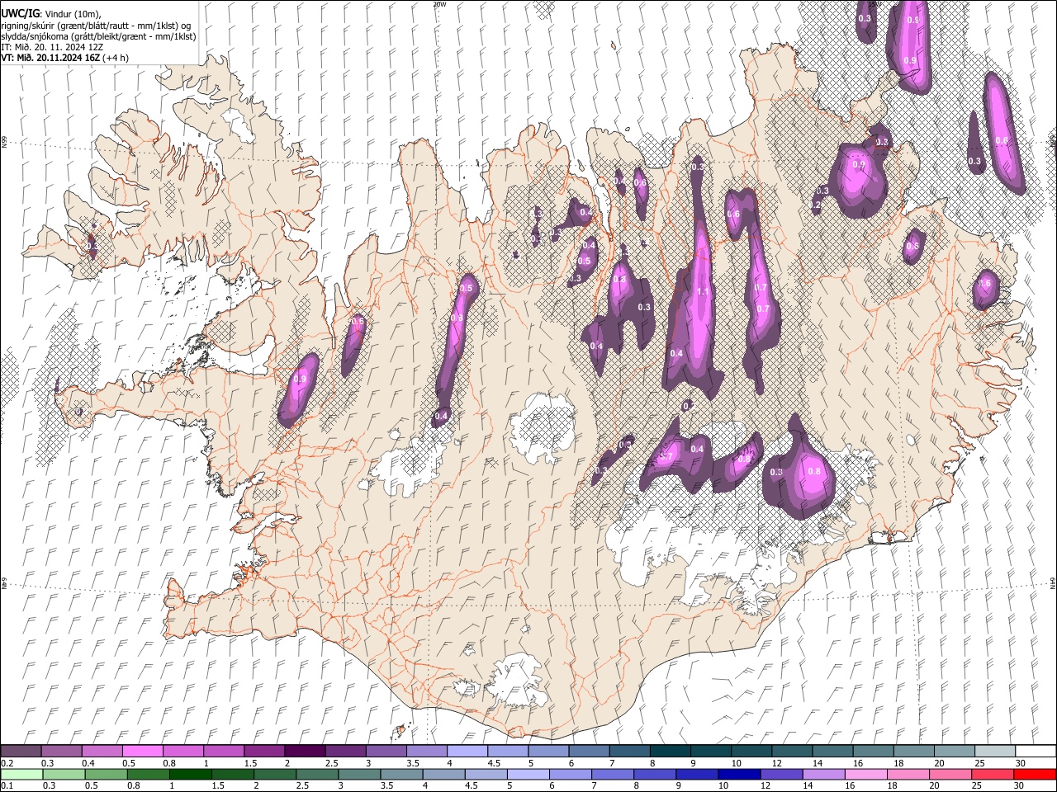Click the 0.1 label on the rain legend
1057x792 pixels.
(7, 786)
